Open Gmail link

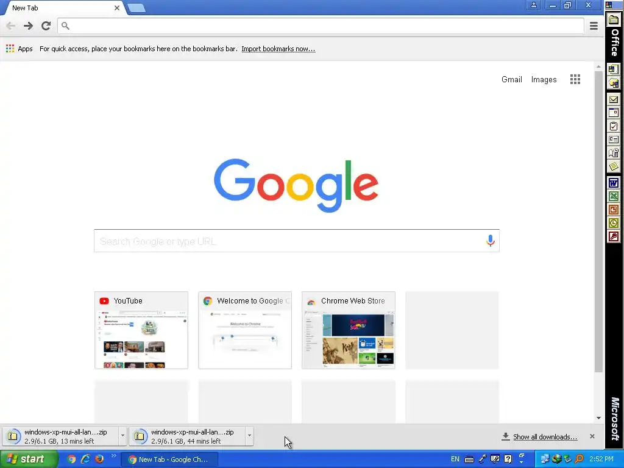tap(511, 80)
